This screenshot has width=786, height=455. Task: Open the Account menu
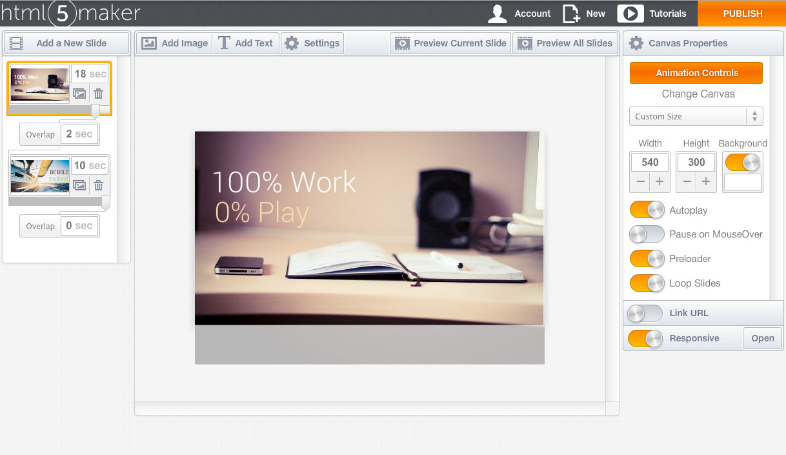[519, 14]
